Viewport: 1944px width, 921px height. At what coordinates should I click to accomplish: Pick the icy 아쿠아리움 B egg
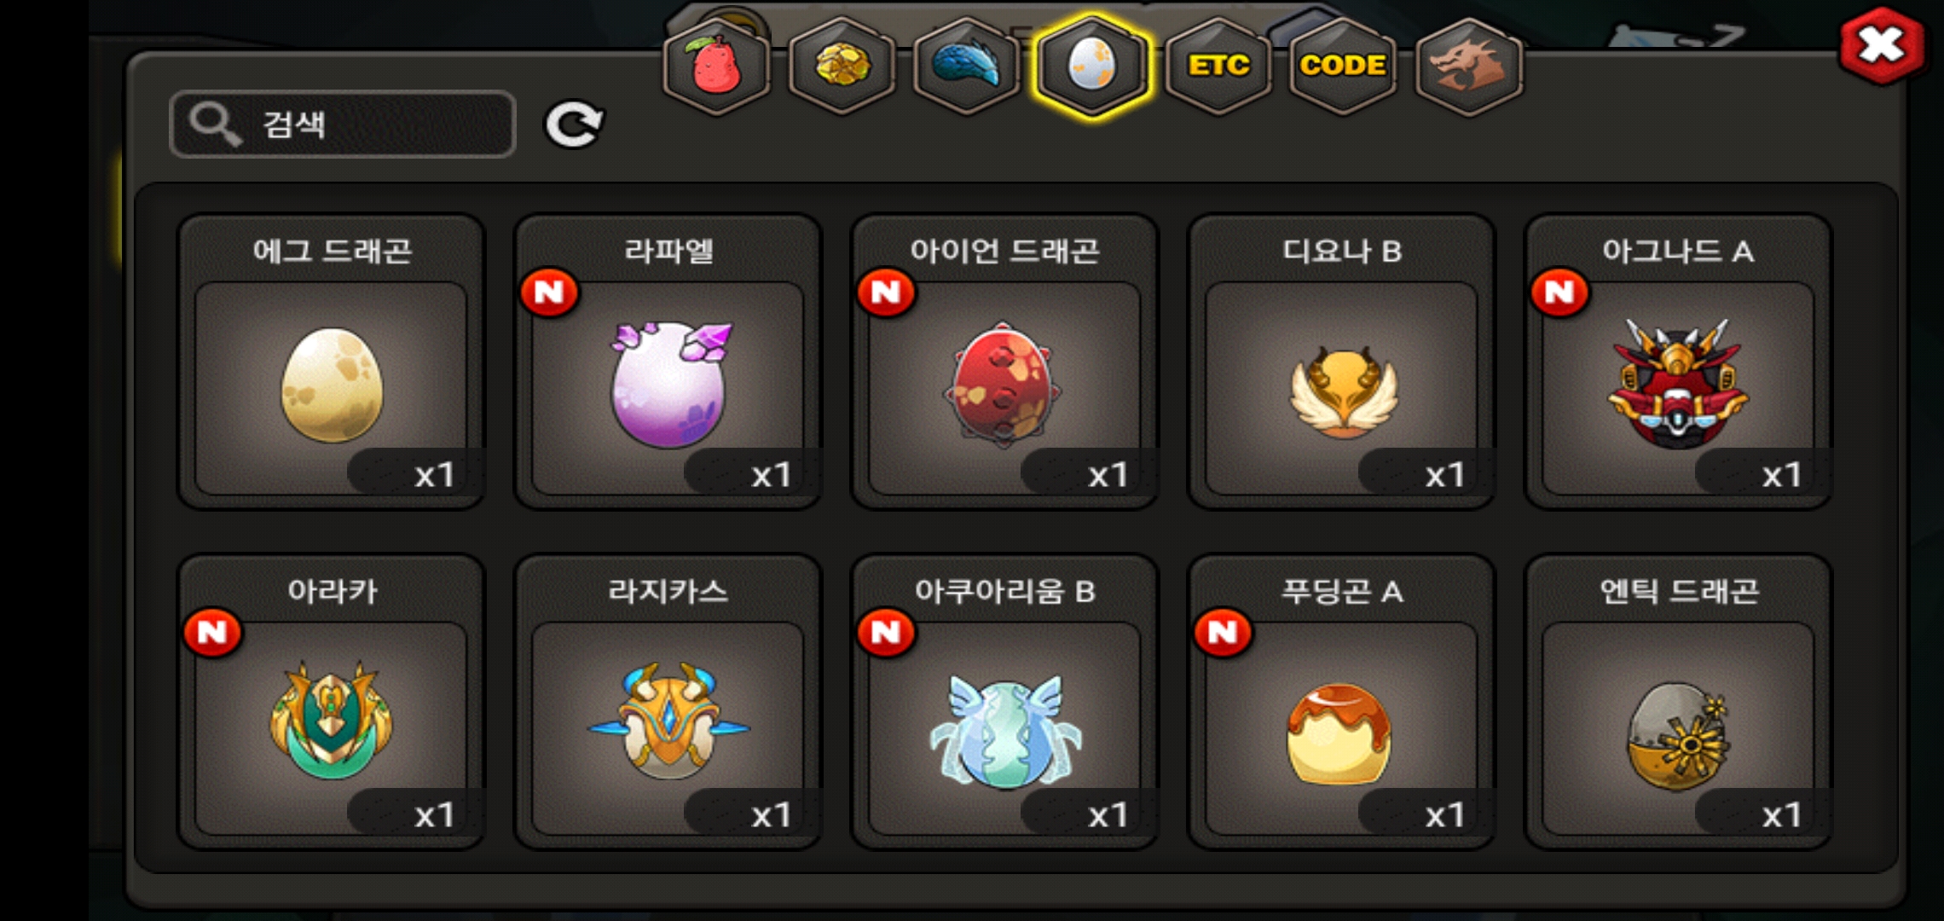[1004, 702]
